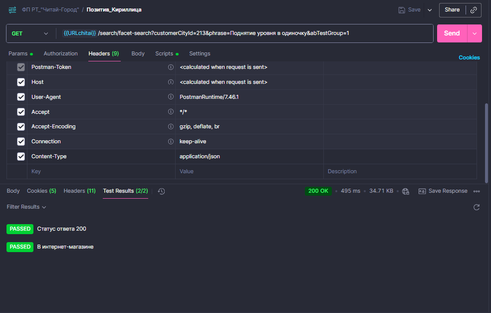Click the reset refresh icon in test results

pyautogui.click(x=477, y=207)
